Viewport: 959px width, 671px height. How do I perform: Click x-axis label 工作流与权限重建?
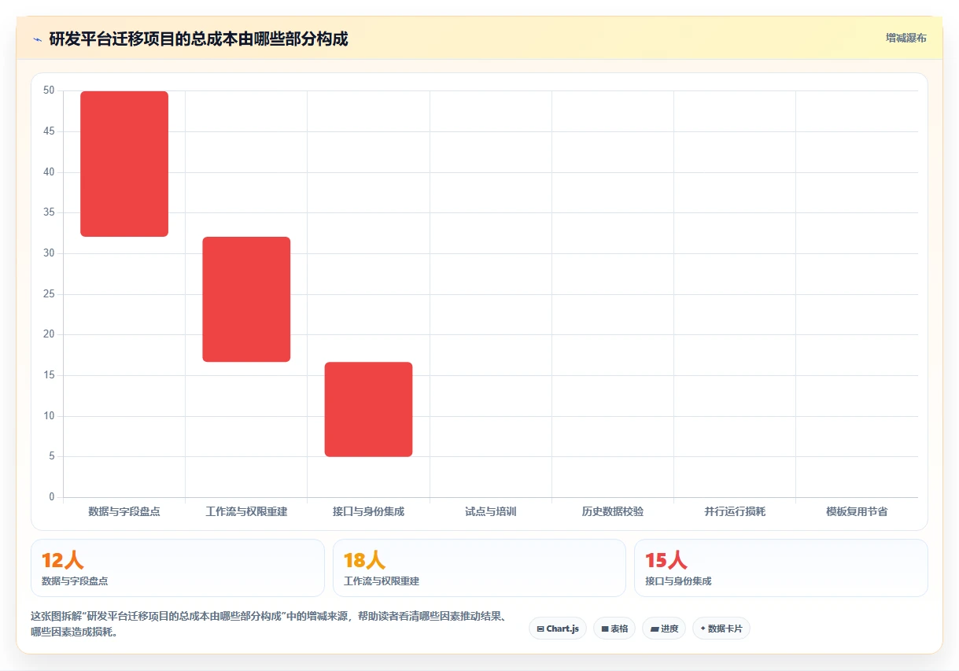[x=246, y=511]
